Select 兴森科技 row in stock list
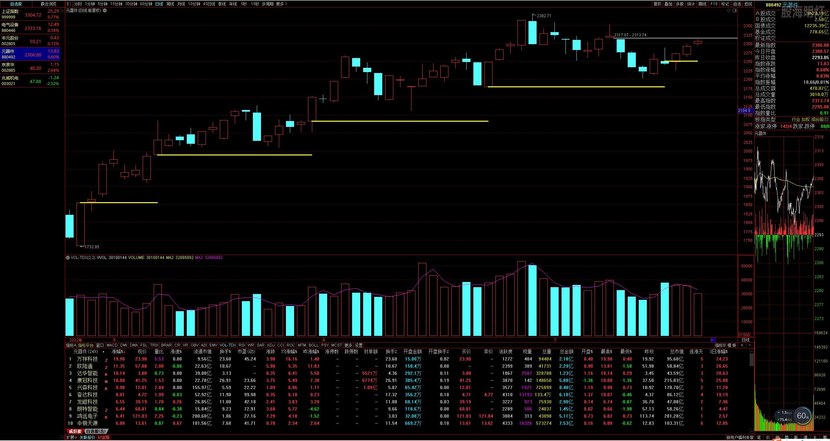The height and width of the screenshot is (441, 830). [x=408, y=387]
